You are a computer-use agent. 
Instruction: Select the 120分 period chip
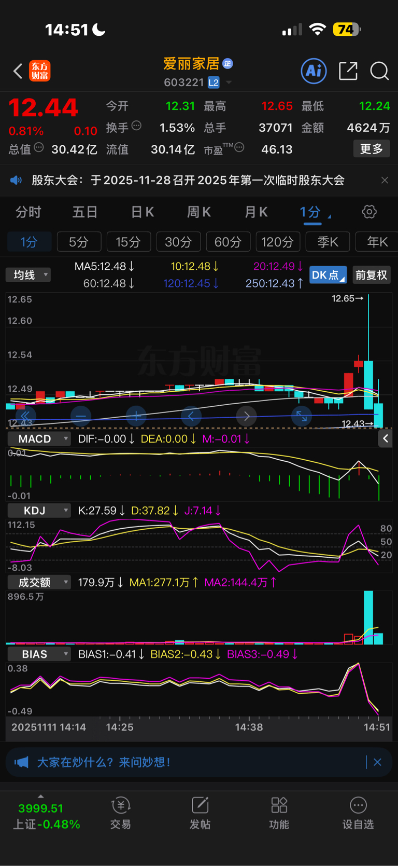click(278, 242)
